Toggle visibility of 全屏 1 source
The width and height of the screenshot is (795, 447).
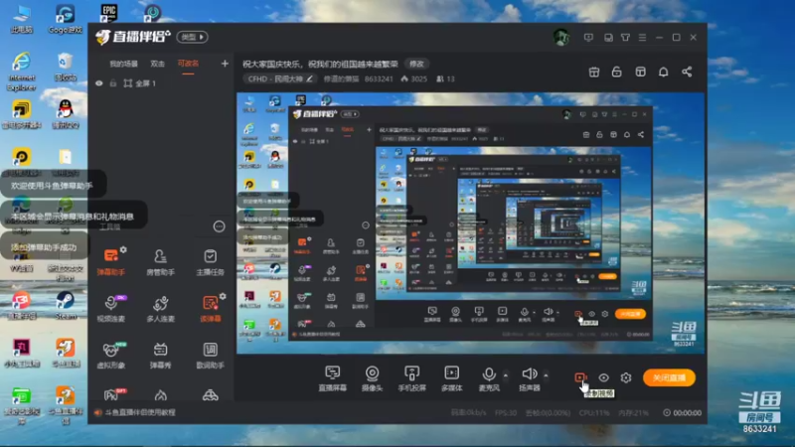tap(99, 83)
